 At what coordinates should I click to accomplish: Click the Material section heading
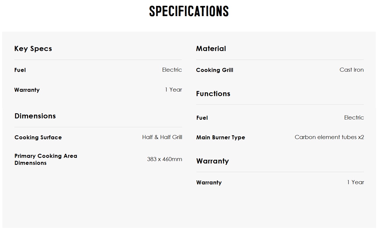pyautogui.click(x=211, y=49)
